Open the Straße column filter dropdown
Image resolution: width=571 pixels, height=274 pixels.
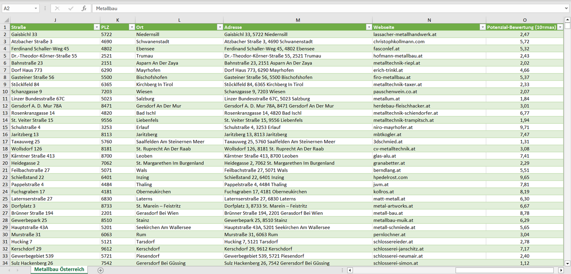pyautogui.click(x=96, y=27)
